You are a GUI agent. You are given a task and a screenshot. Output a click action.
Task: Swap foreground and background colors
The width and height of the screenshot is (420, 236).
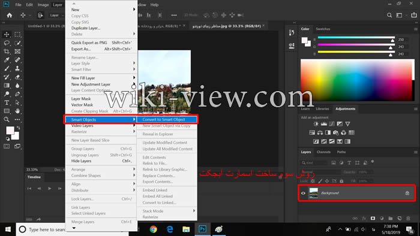click(18, 128)
